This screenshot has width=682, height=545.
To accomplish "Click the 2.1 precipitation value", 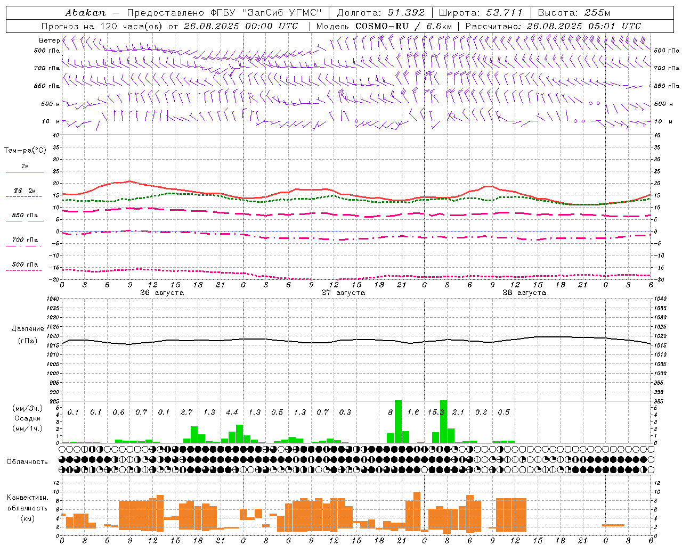I will click(x=458, y=412).
